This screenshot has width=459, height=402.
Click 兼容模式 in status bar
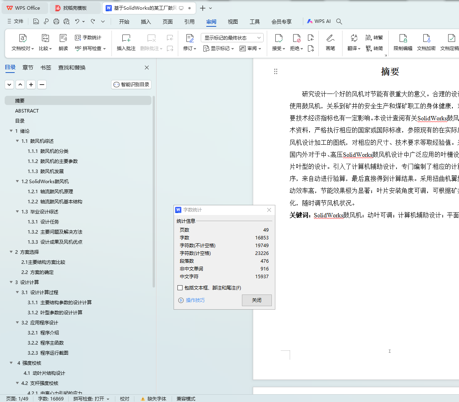tap(186, 399)
